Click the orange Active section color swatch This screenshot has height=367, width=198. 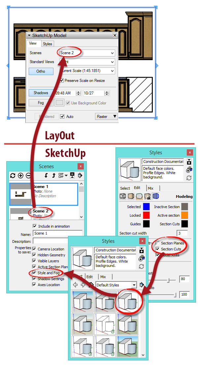click(184, 215)
